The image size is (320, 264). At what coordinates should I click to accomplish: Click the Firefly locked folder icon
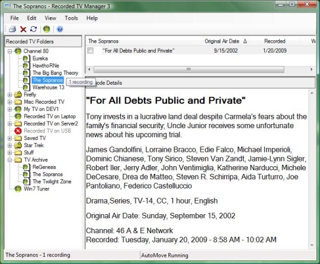tap(18, 94)
